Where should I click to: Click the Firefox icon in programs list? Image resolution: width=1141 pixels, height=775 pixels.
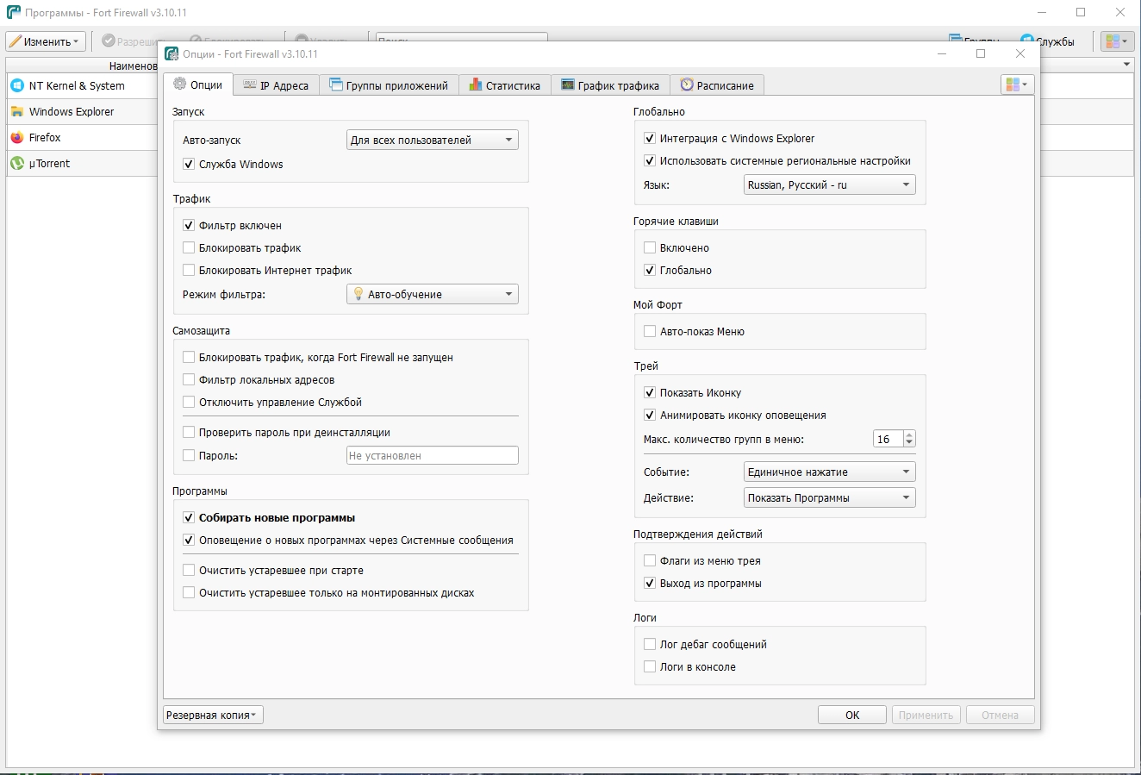pos(16,138)
